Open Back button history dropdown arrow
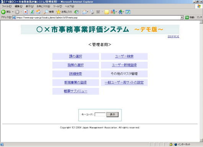203x147 pixels. point(13,12)
